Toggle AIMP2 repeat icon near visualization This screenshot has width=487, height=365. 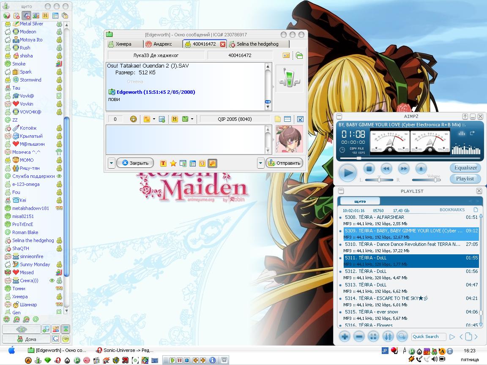[x=472, y=133]
